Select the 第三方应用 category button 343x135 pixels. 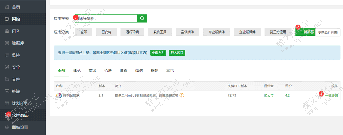tap(278, 32)
